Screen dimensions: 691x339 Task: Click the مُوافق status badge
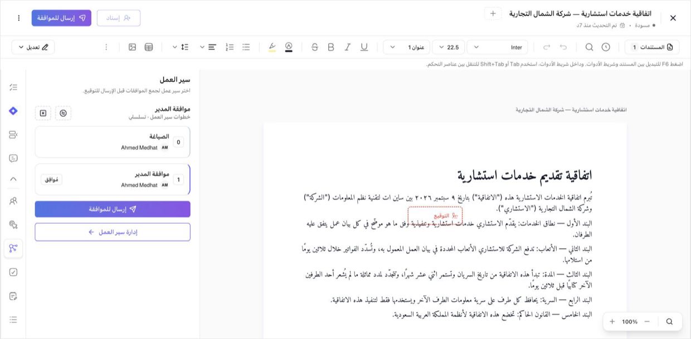click(51, 179)
